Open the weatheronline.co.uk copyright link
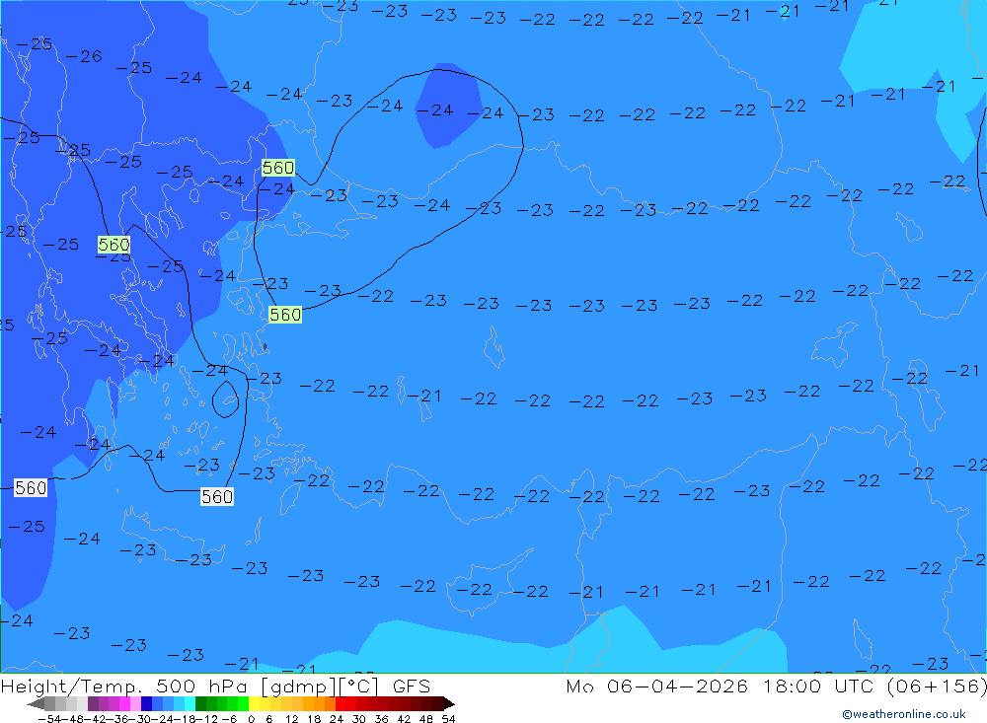Screen dimensions: 987x723 (x=904, y=714)
